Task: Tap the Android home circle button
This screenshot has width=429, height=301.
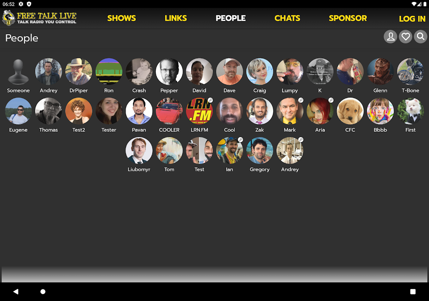Action: 43,292
